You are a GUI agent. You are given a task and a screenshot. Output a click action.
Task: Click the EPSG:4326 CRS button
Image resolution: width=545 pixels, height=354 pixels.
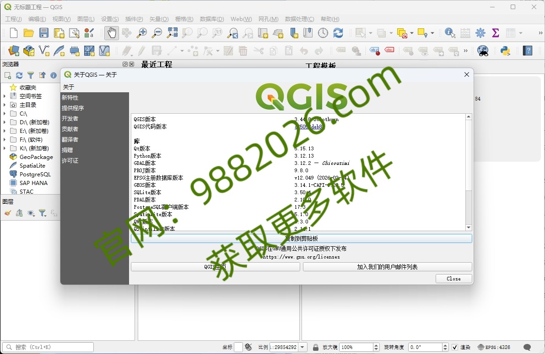pos(494,347)
